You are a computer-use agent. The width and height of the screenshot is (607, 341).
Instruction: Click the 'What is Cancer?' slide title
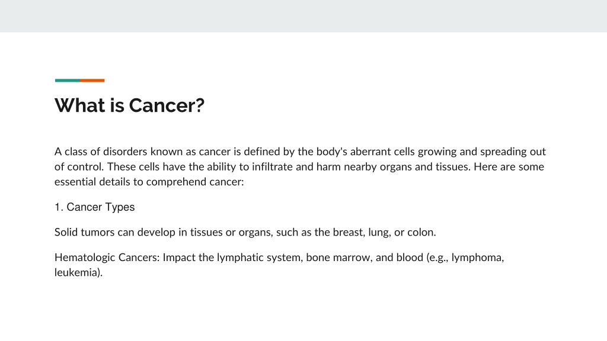(129, 105)
